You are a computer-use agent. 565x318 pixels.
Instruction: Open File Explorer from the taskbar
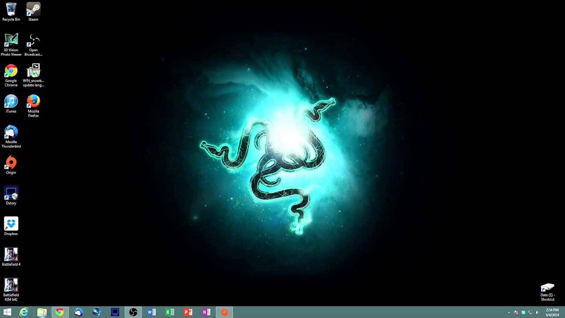pos(42,312)
